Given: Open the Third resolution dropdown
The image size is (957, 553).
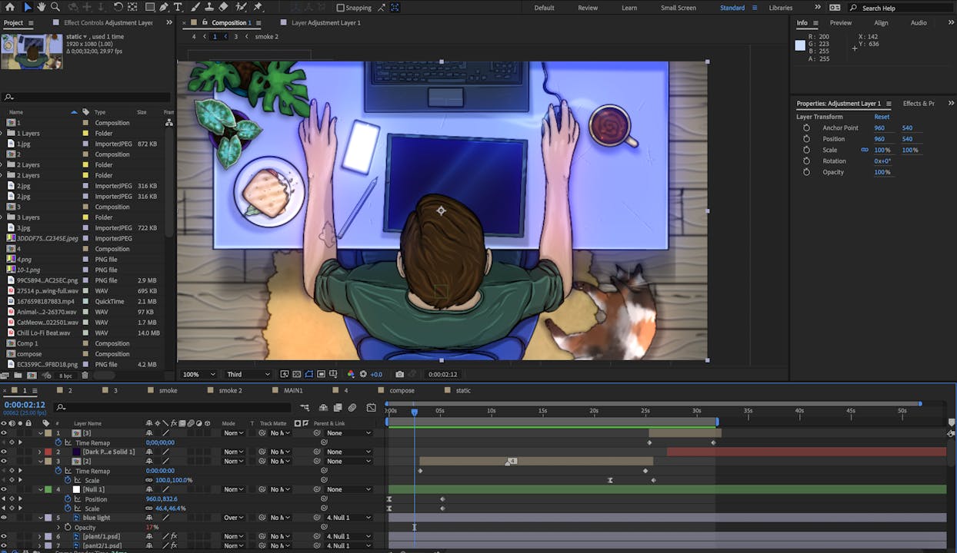Looking at the screenshot, I should [x=248, y=374].
